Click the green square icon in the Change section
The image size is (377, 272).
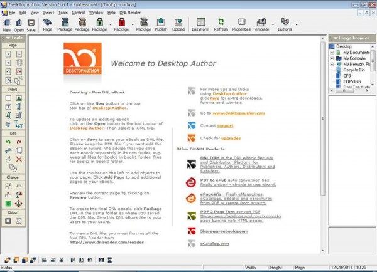coord(8,204)
